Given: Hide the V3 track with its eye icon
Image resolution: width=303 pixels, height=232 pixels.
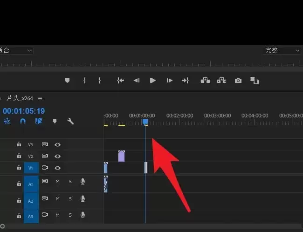Looking at the screenshot, I should [x=58, y=144].
